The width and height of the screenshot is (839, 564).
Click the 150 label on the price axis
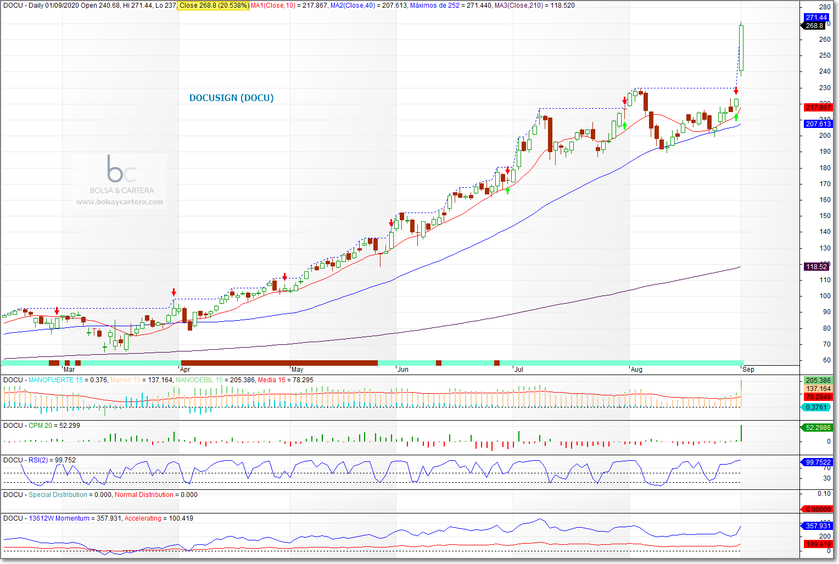pos(825,216)
